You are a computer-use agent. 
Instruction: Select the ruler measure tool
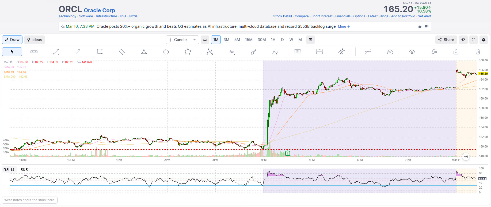pos(34,52)
